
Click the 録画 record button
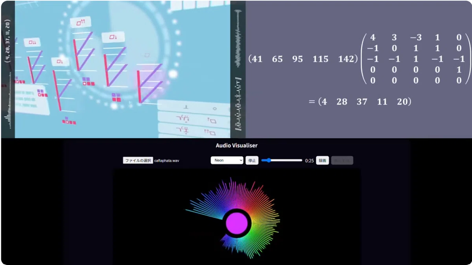(x=323, y=160)
